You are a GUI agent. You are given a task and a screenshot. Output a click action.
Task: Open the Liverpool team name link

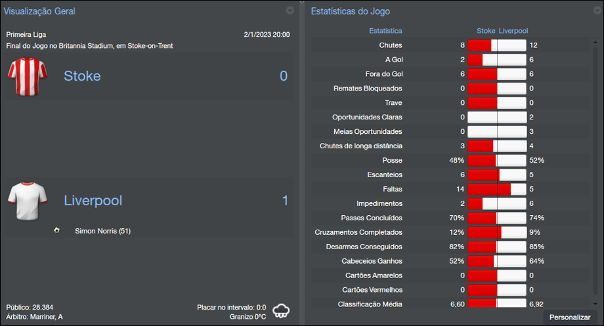click(x=93, y=201)
